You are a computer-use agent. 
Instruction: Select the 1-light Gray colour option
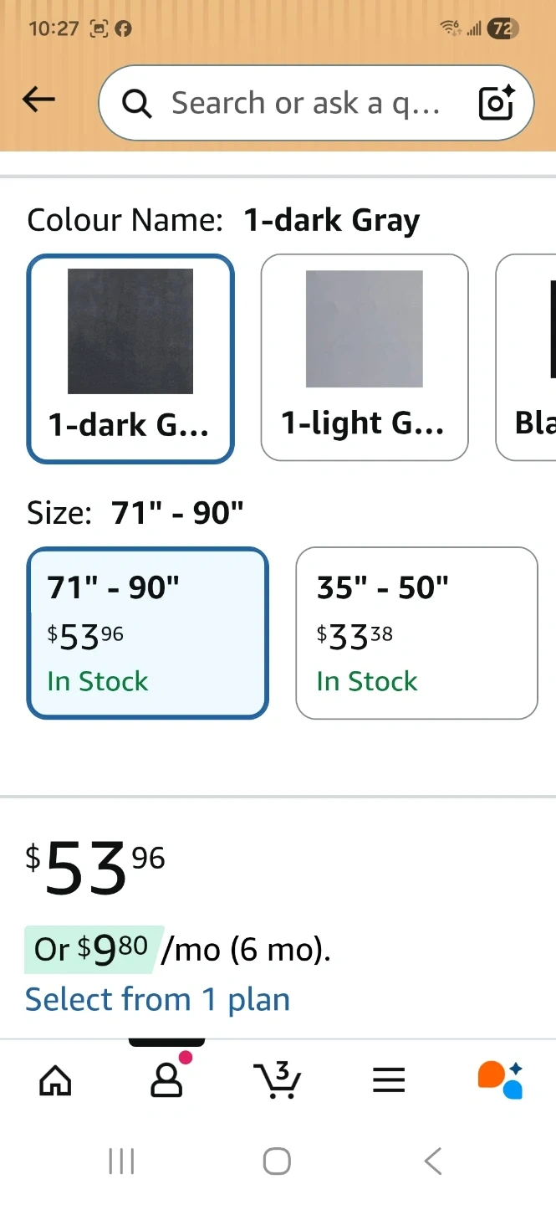click(365, 357)
